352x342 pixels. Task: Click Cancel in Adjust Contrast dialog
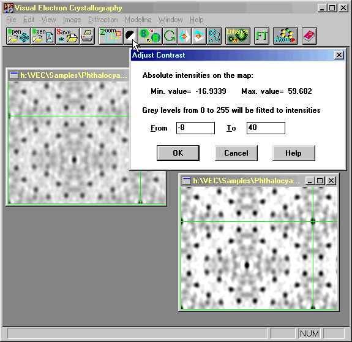point(236,153)
